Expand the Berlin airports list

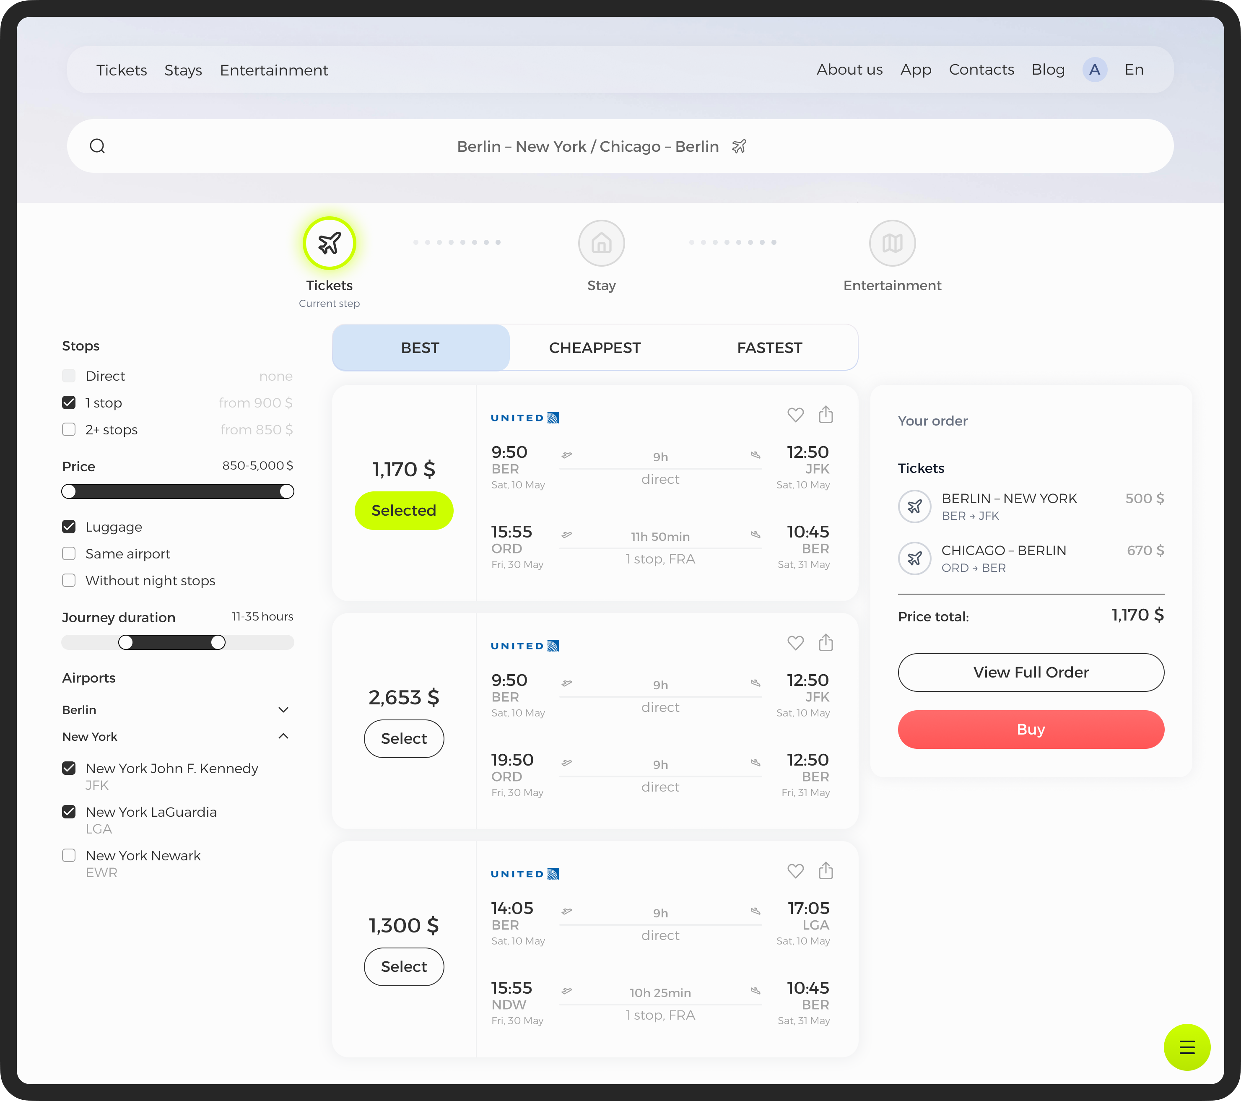tap(283, 710)
